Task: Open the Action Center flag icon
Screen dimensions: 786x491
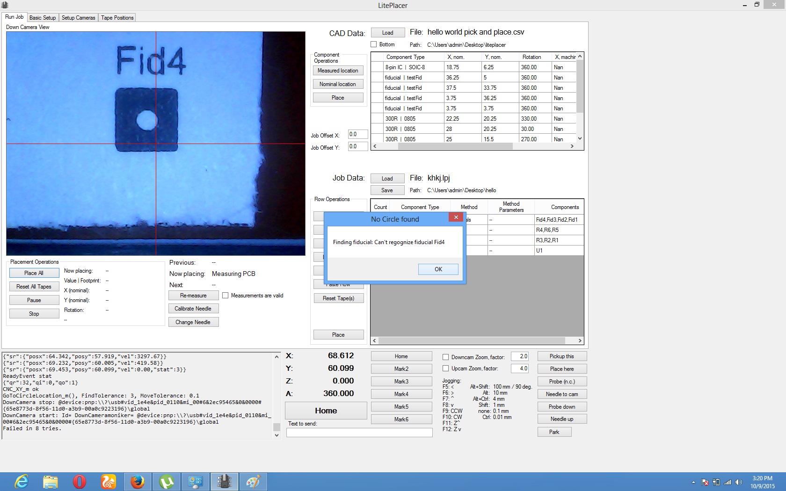Action: 705,482
